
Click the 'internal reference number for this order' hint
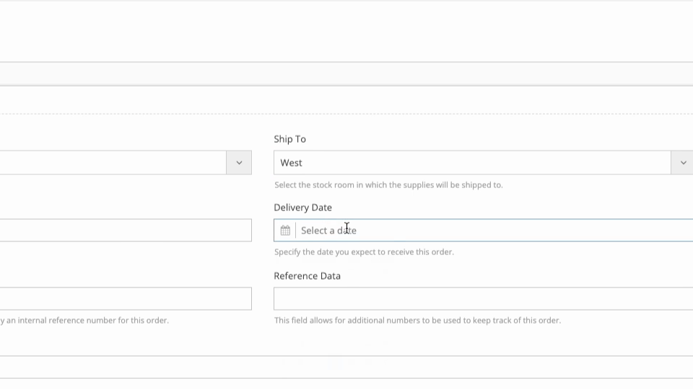point(84,320)
